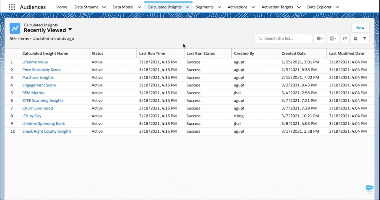380x200 pixels.
Task: Open the Activation Targets tab
Action: [277, 7]
